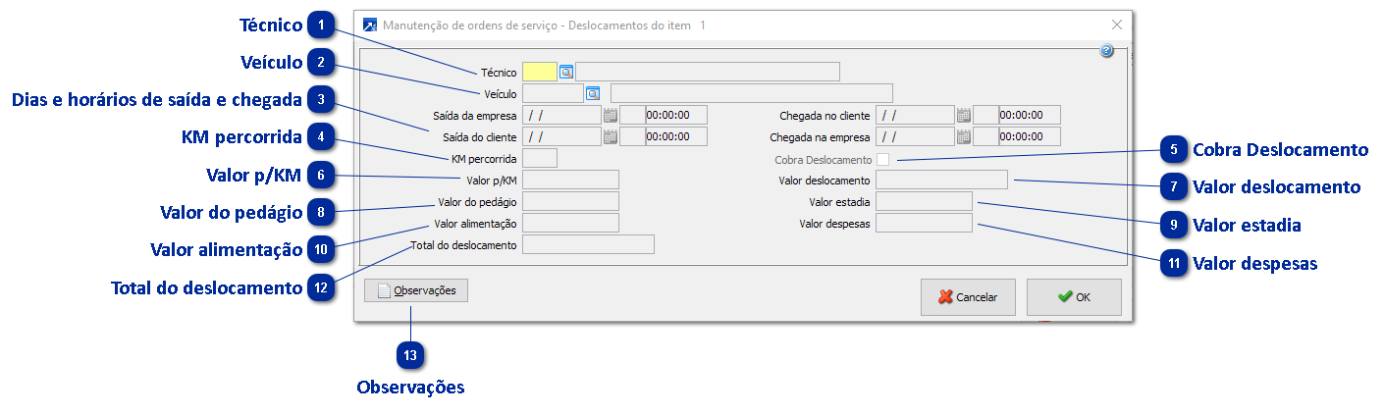The width and height of the screenshot is (1384, 415).
Task: Close the Deslocamentos do item dialog
Action: (1116, 25)
